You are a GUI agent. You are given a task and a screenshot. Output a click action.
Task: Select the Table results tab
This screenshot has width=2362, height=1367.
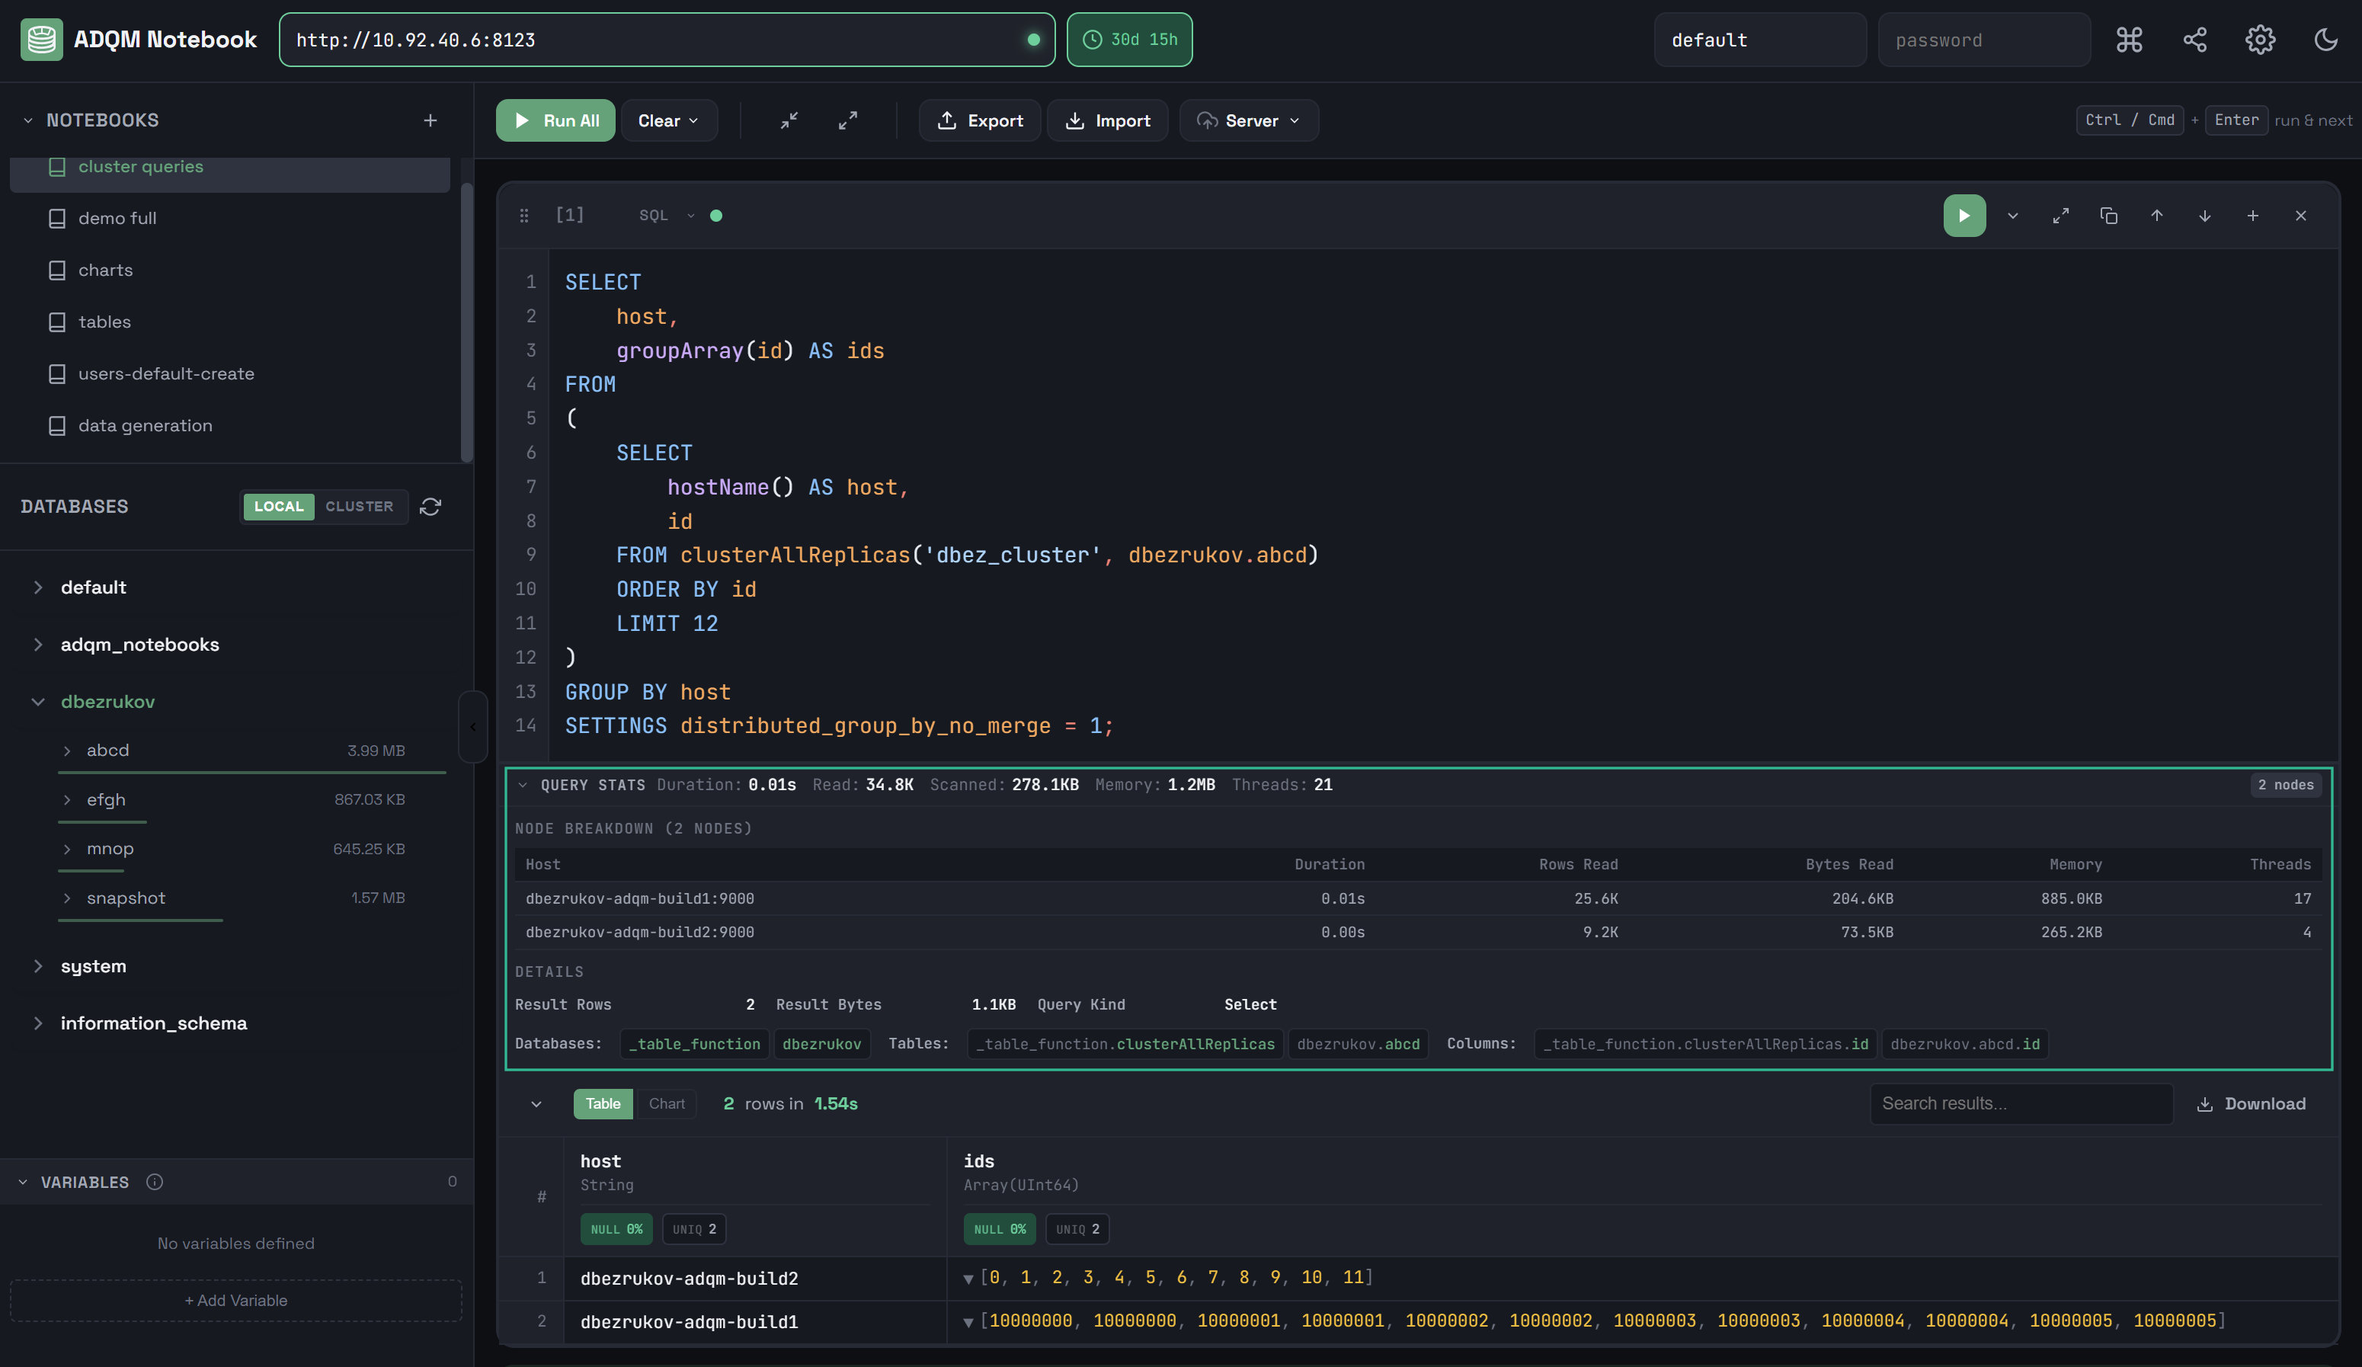tap(602, 1103)
